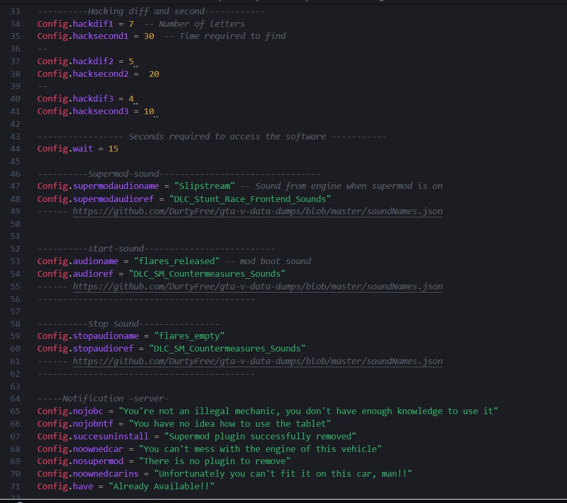
Task: Click line number 65 in the gutter
Action: [x=15, y=411]
